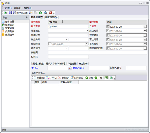
Task: Click the 委托人 blue link label
Action: 35,68
